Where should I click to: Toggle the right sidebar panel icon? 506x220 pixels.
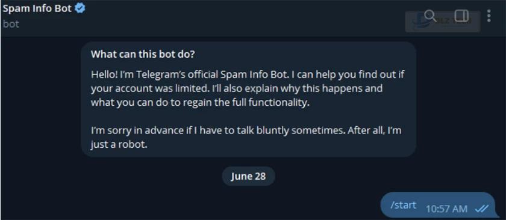click(x=461, y=16)
